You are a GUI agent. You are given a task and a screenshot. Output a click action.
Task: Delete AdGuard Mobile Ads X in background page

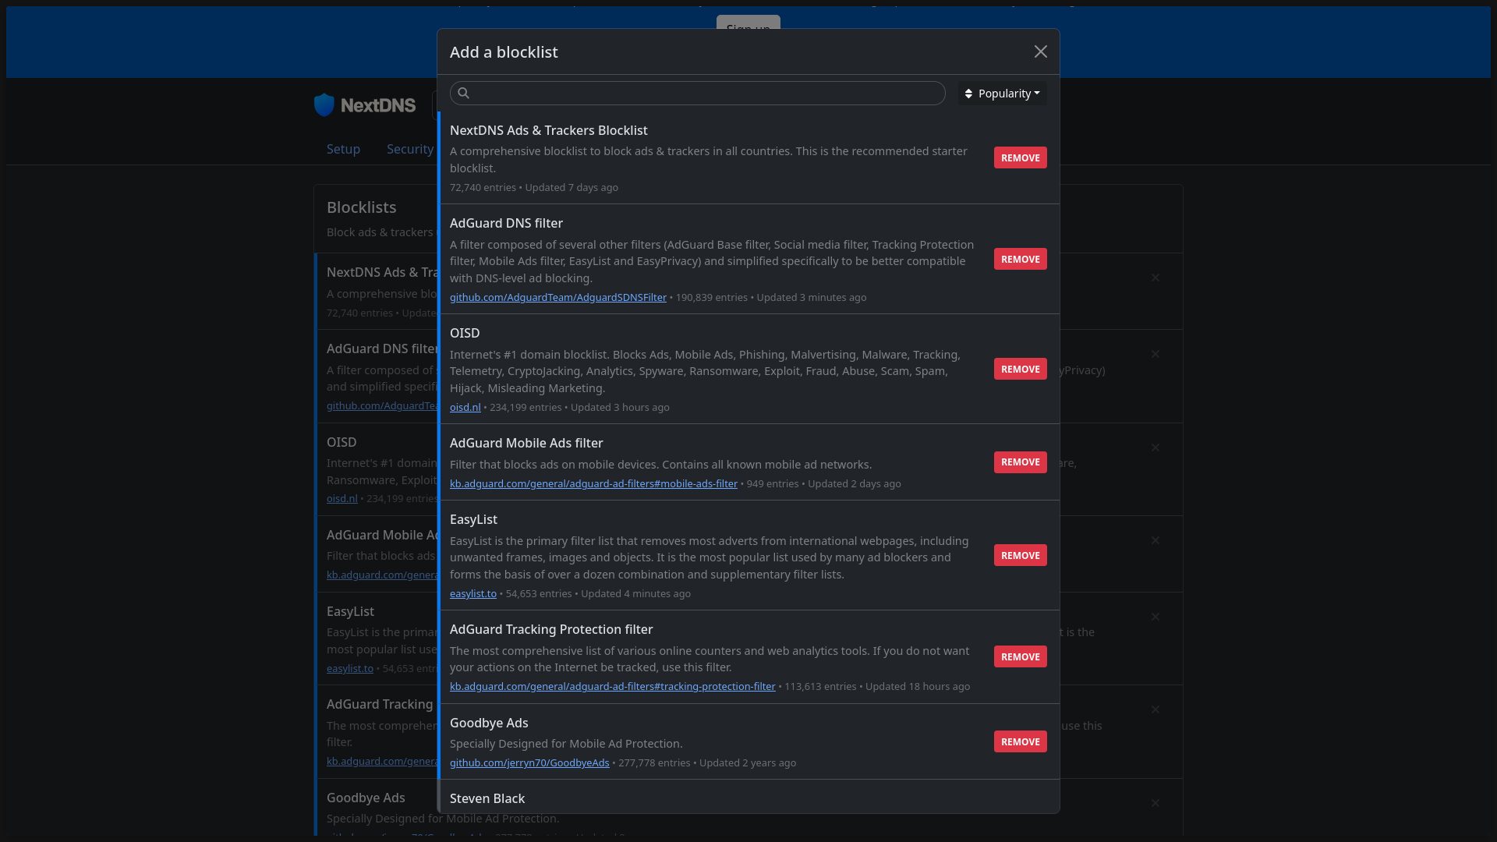click(1155, 540)
